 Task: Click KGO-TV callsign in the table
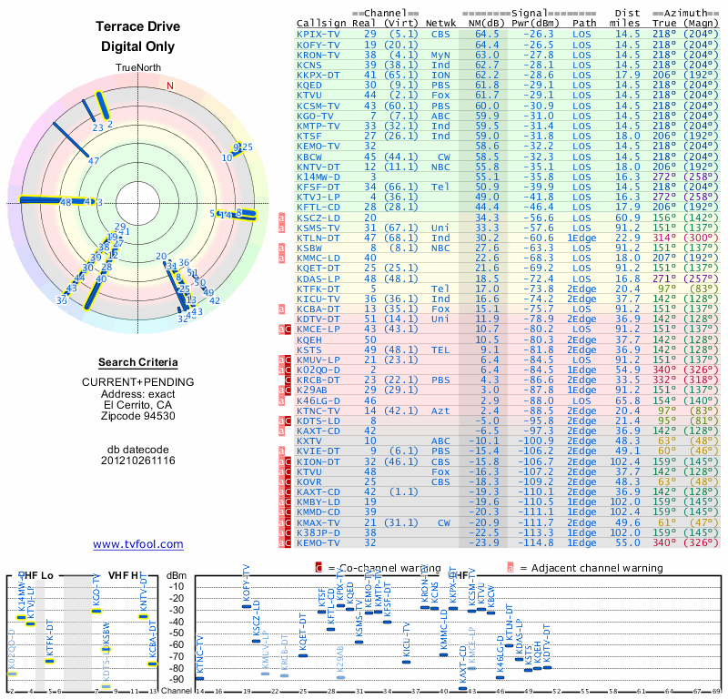click(x=315, y=116)
